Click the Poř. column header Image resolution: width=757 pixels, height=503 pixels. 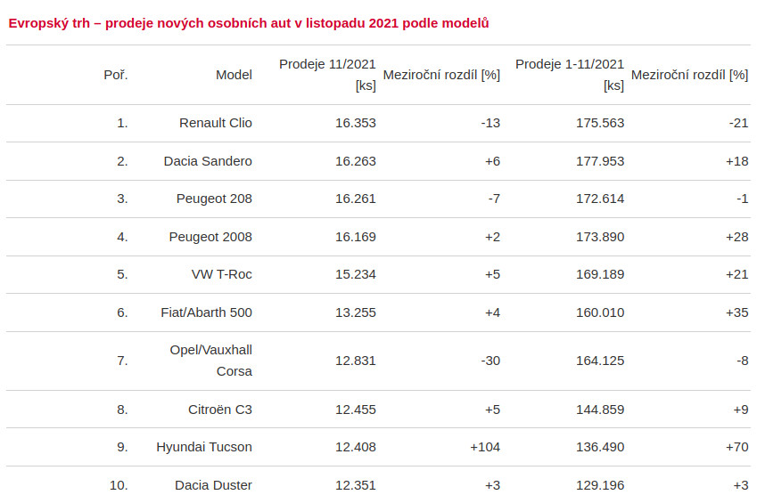click(116, 75)
